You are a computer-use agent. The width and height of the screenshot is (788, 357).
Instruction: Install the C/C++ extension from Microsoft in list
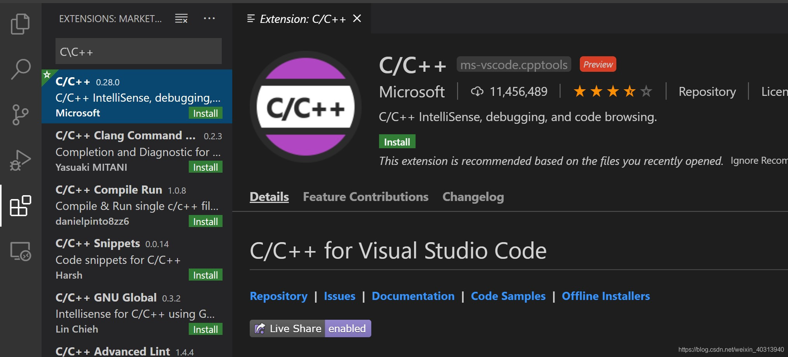205,113
